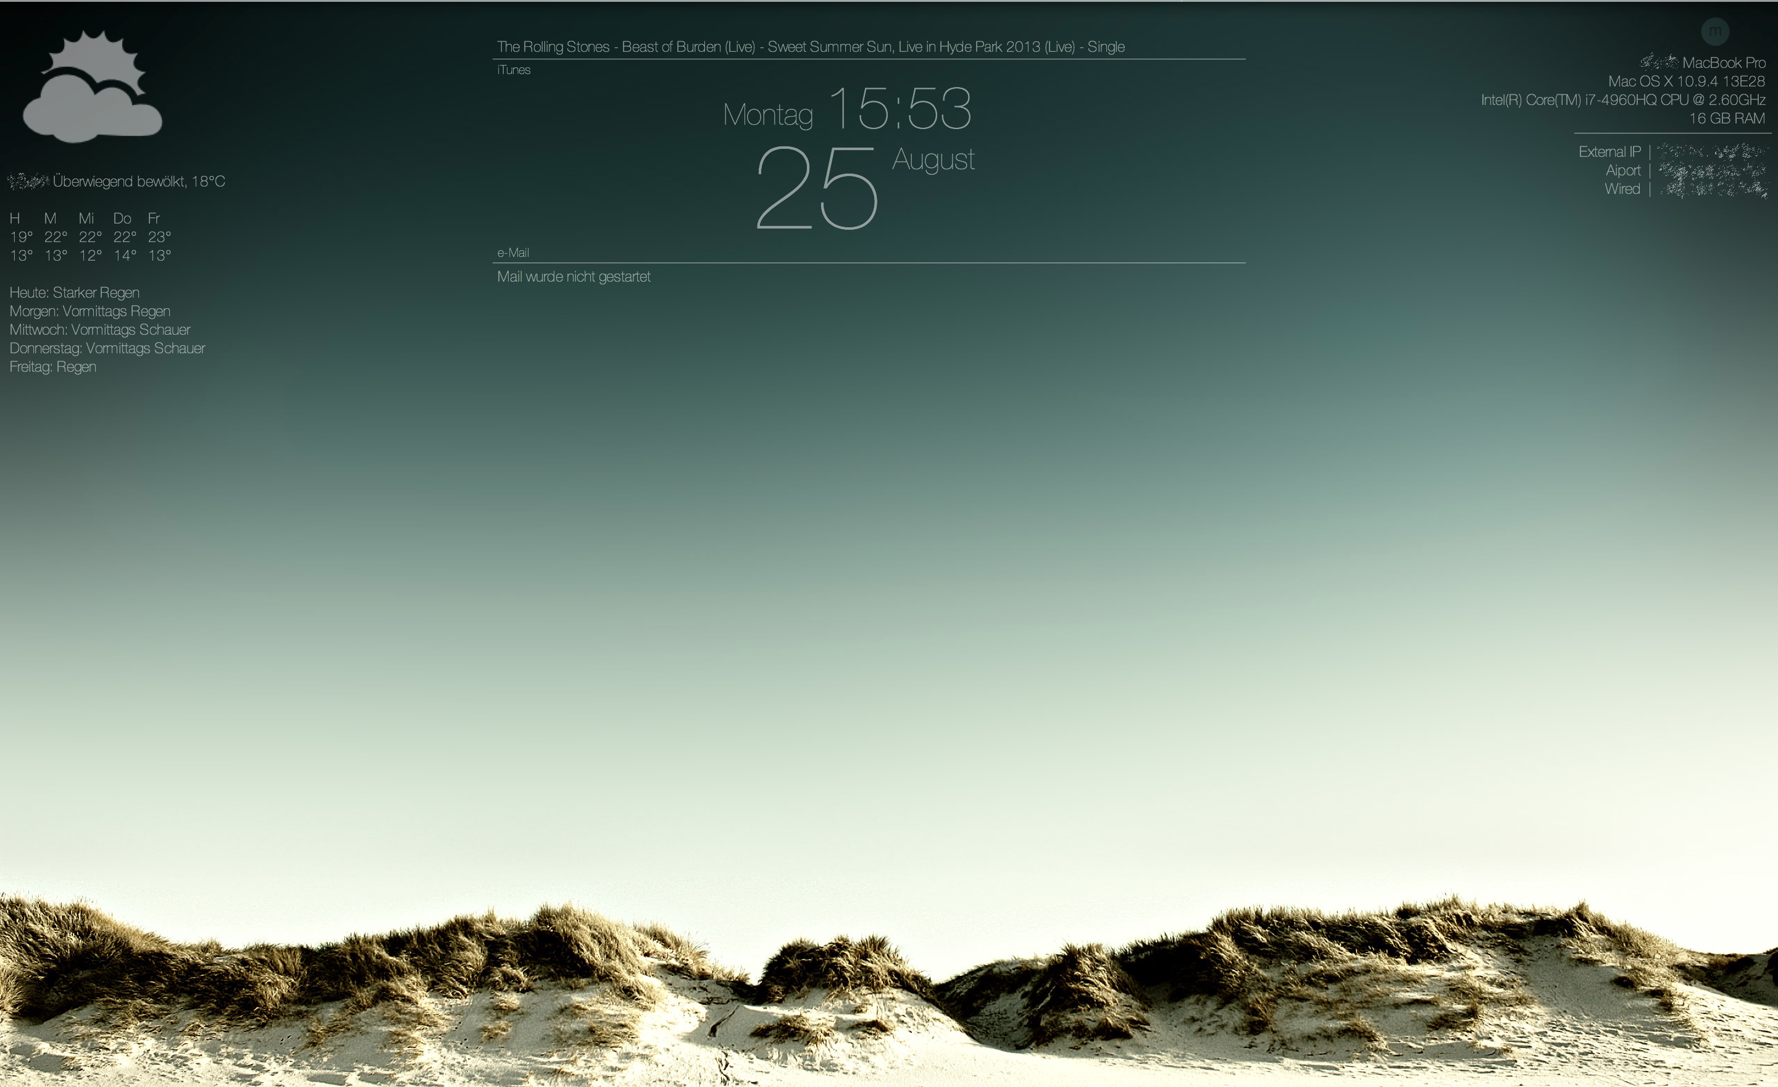Click the round 'm' icon

click(1714, 31)
